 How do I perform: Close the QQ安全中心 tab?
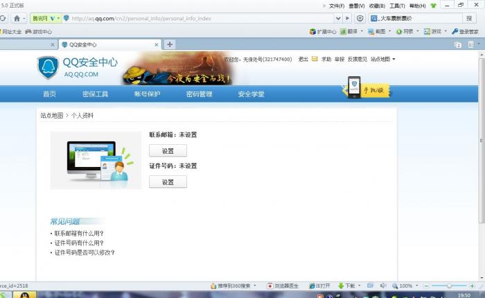(157, 45)
